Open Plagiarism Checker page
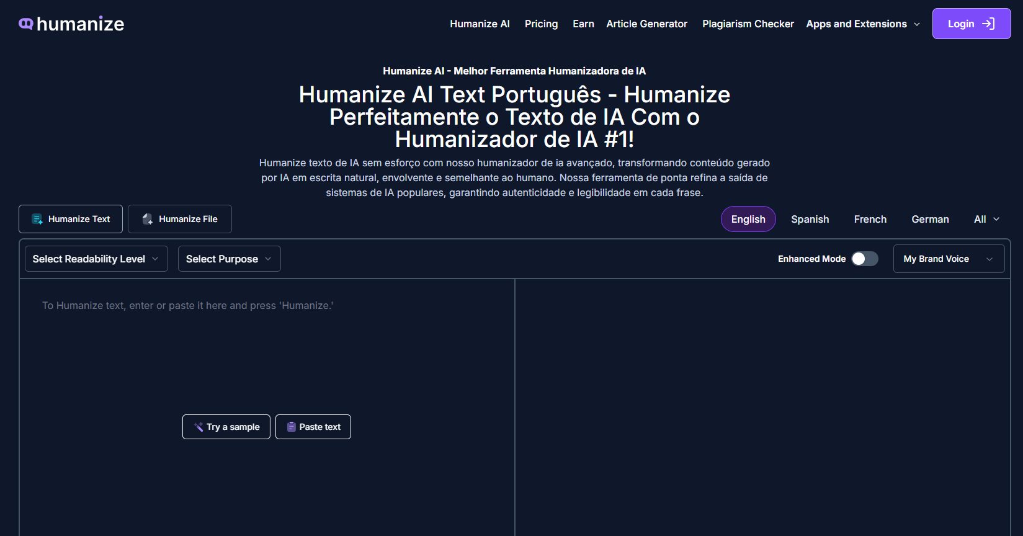The height and width of the screenshot is (536, 1023). pyautogui.click(x=748, y=24)
